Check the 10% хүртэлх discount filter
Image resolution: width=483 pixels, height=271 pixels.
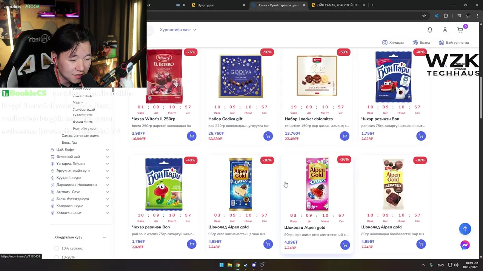pyautogui.click(x=57, y=248)
